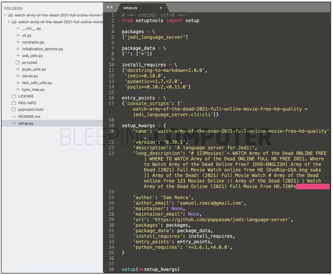The width and height of the screenshot is (333, 275).
Task: Click the LICENSE file icon
Action: click(x=14, y=96)
